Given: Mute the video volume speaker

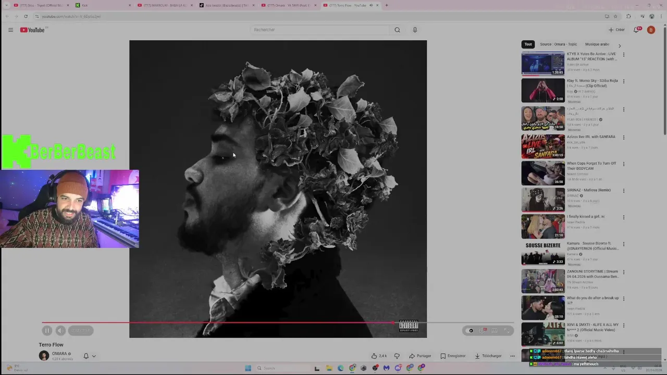Looking at the screenshot, I should (60, 330).
